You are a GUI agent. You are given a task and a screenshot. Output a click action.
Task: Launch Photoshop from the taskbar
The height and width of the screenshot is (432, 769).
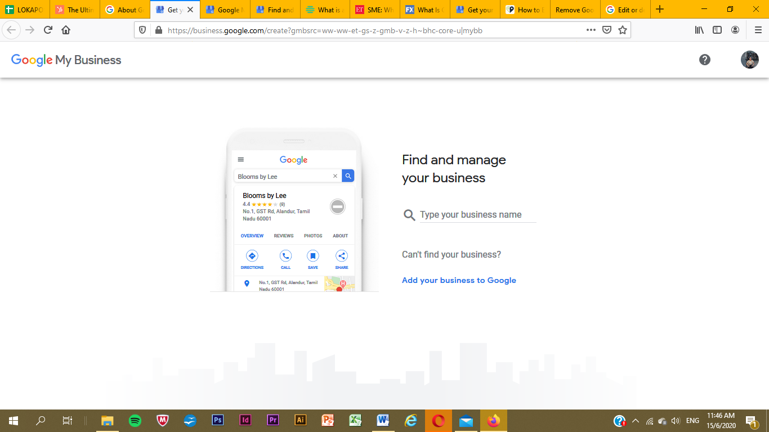pyautogui.click(x=218, y=421)
